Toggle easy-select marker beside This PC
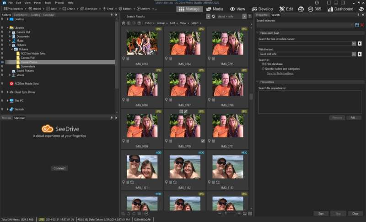This screenshot has width=366, height=222. tap(2, 100)
